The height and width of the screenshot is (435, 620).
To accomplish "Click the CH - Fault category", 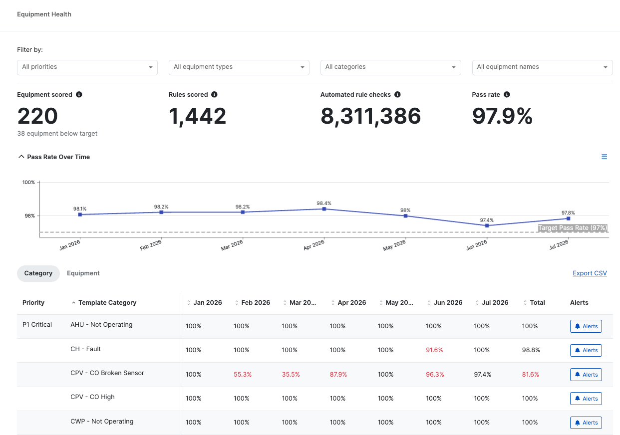I will [86, 349].
